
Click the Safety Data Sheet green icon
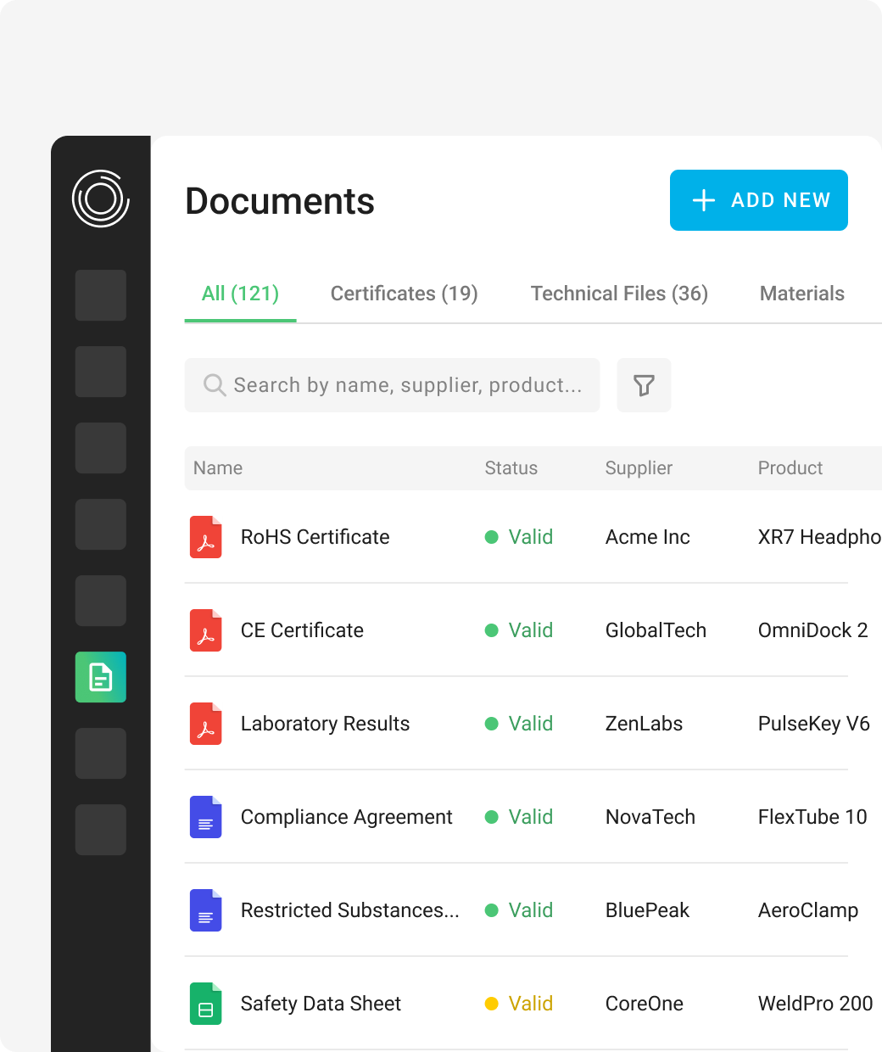(x=205, y=1004)
